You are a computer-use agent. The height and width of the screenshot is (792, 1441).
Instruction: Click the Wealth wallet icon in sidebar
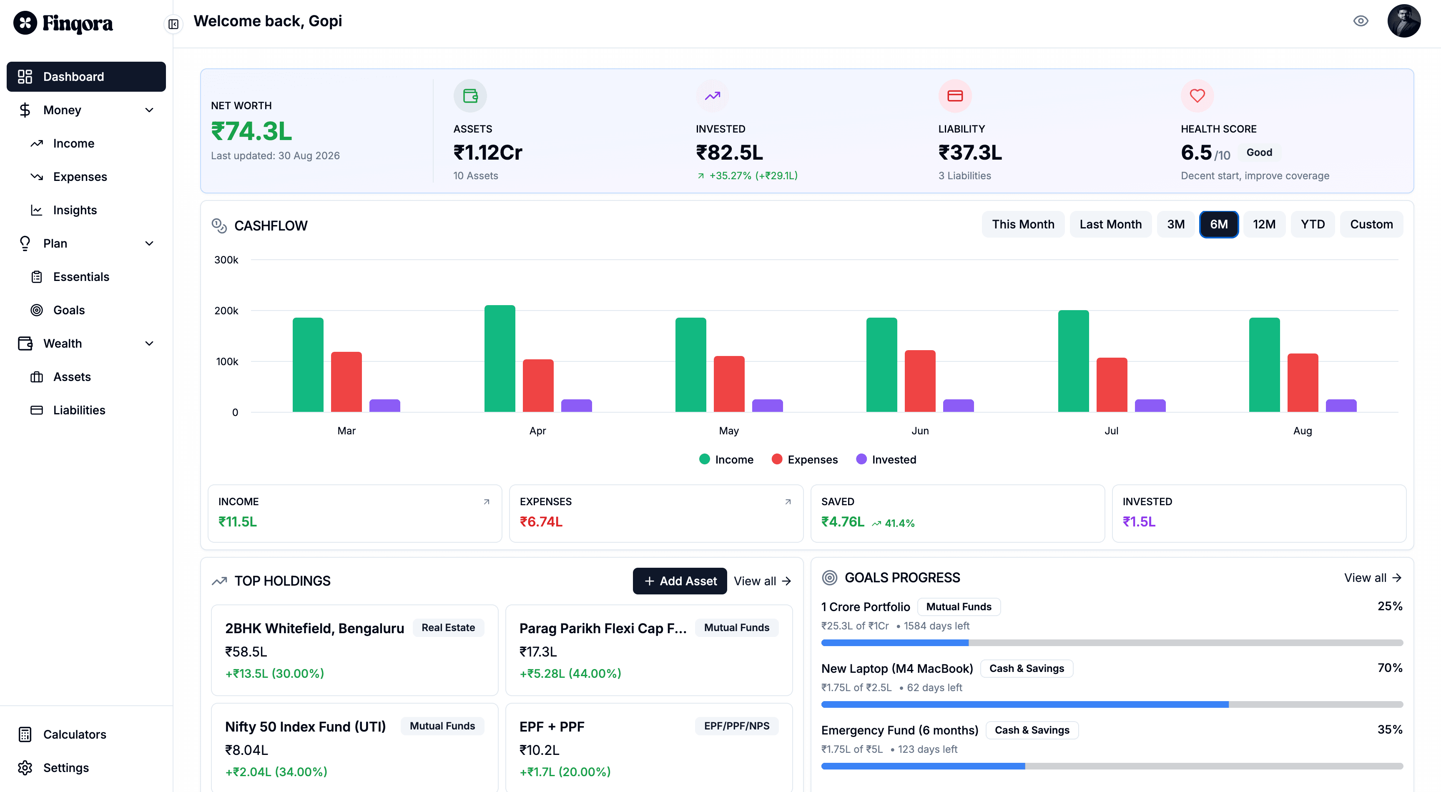[x=25, y=343]
